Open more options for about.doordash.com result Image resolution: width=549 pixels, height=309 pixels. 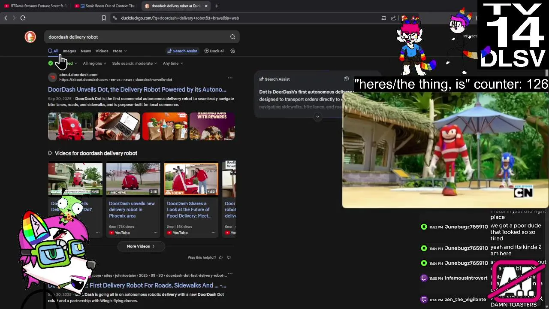coord(230,78)
